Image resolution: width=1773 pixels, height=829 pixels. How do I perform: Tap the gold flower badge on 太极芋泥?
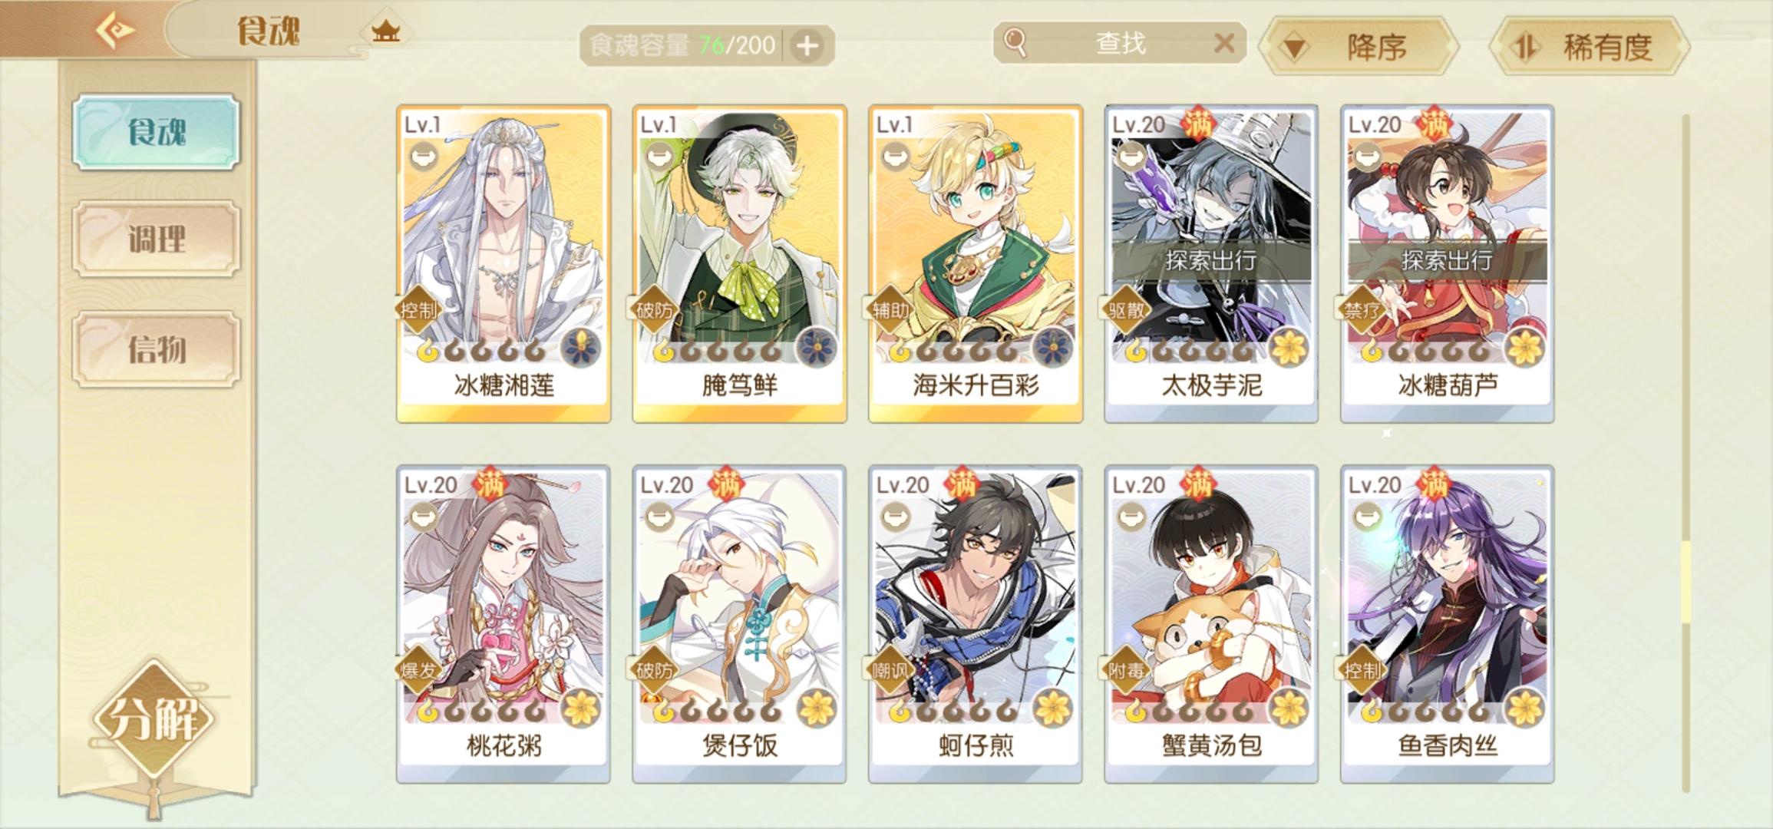coord(1289,347)
